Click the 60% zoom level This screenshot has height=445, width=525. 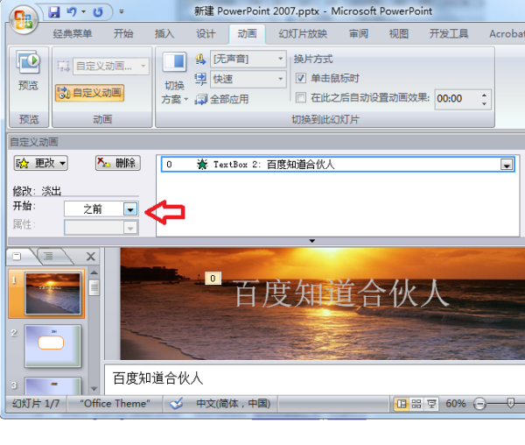455,404
